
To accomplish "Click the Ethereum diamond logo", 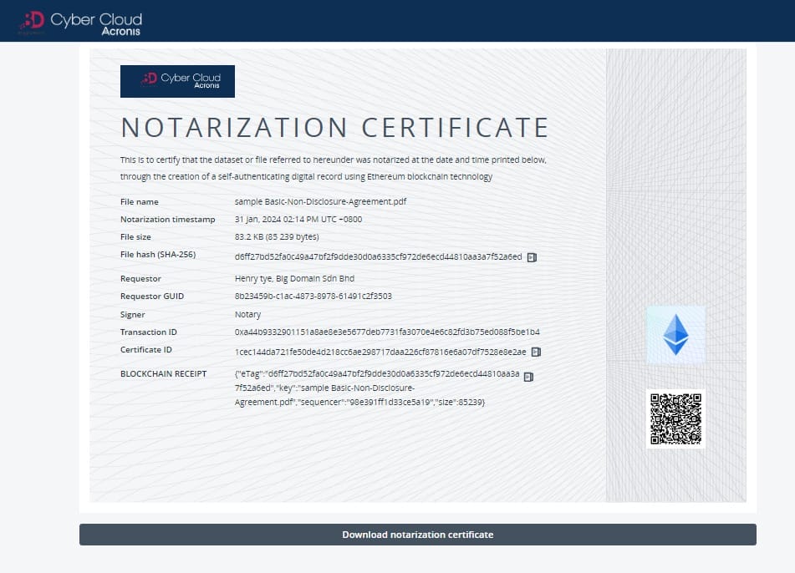I will 675,335.
